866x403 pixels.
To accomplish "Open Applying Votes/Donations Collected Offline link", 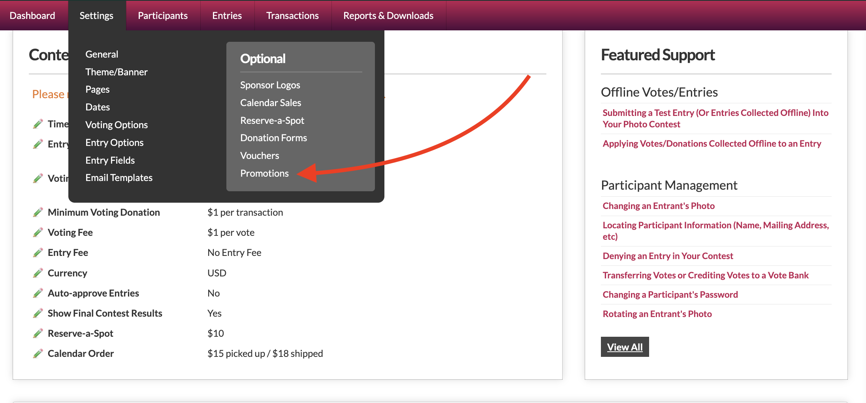I will click(712, 144).
